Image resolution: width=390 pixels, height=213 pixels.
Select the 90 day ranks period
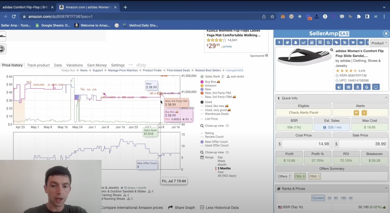336,198
